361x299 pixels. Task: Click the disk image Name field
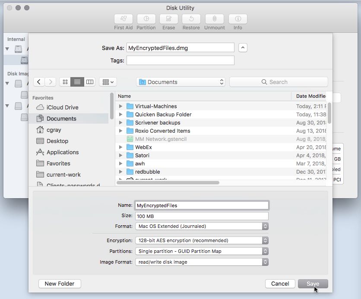[202, 206]
